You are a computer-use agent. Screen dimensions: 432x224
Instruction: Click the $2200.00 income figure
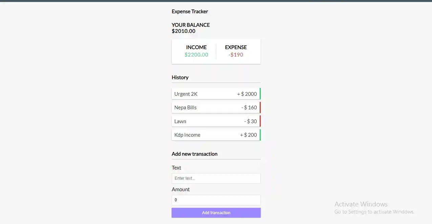pos(196,54)
